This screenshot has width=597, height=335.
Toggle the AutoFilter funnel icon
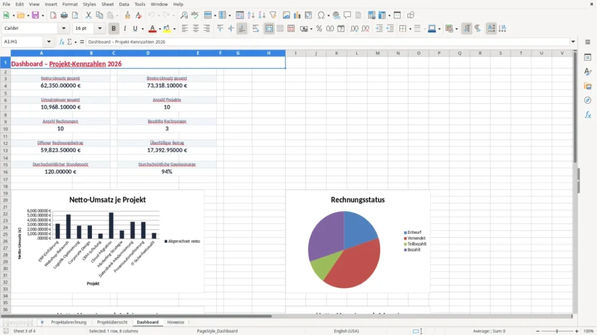coord(273,15)
